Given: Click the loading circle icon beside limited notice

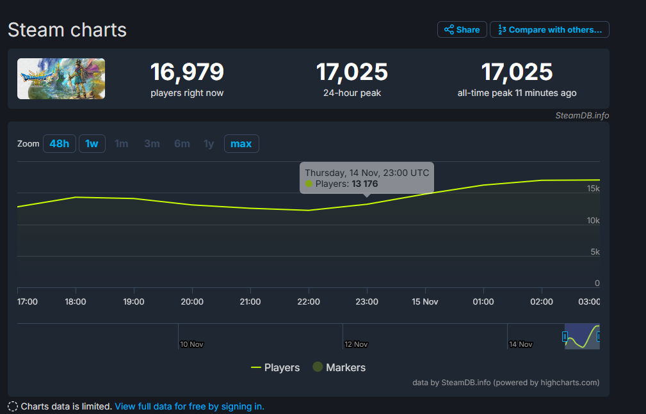Looking at the screenshot, I should pos(13,406).
